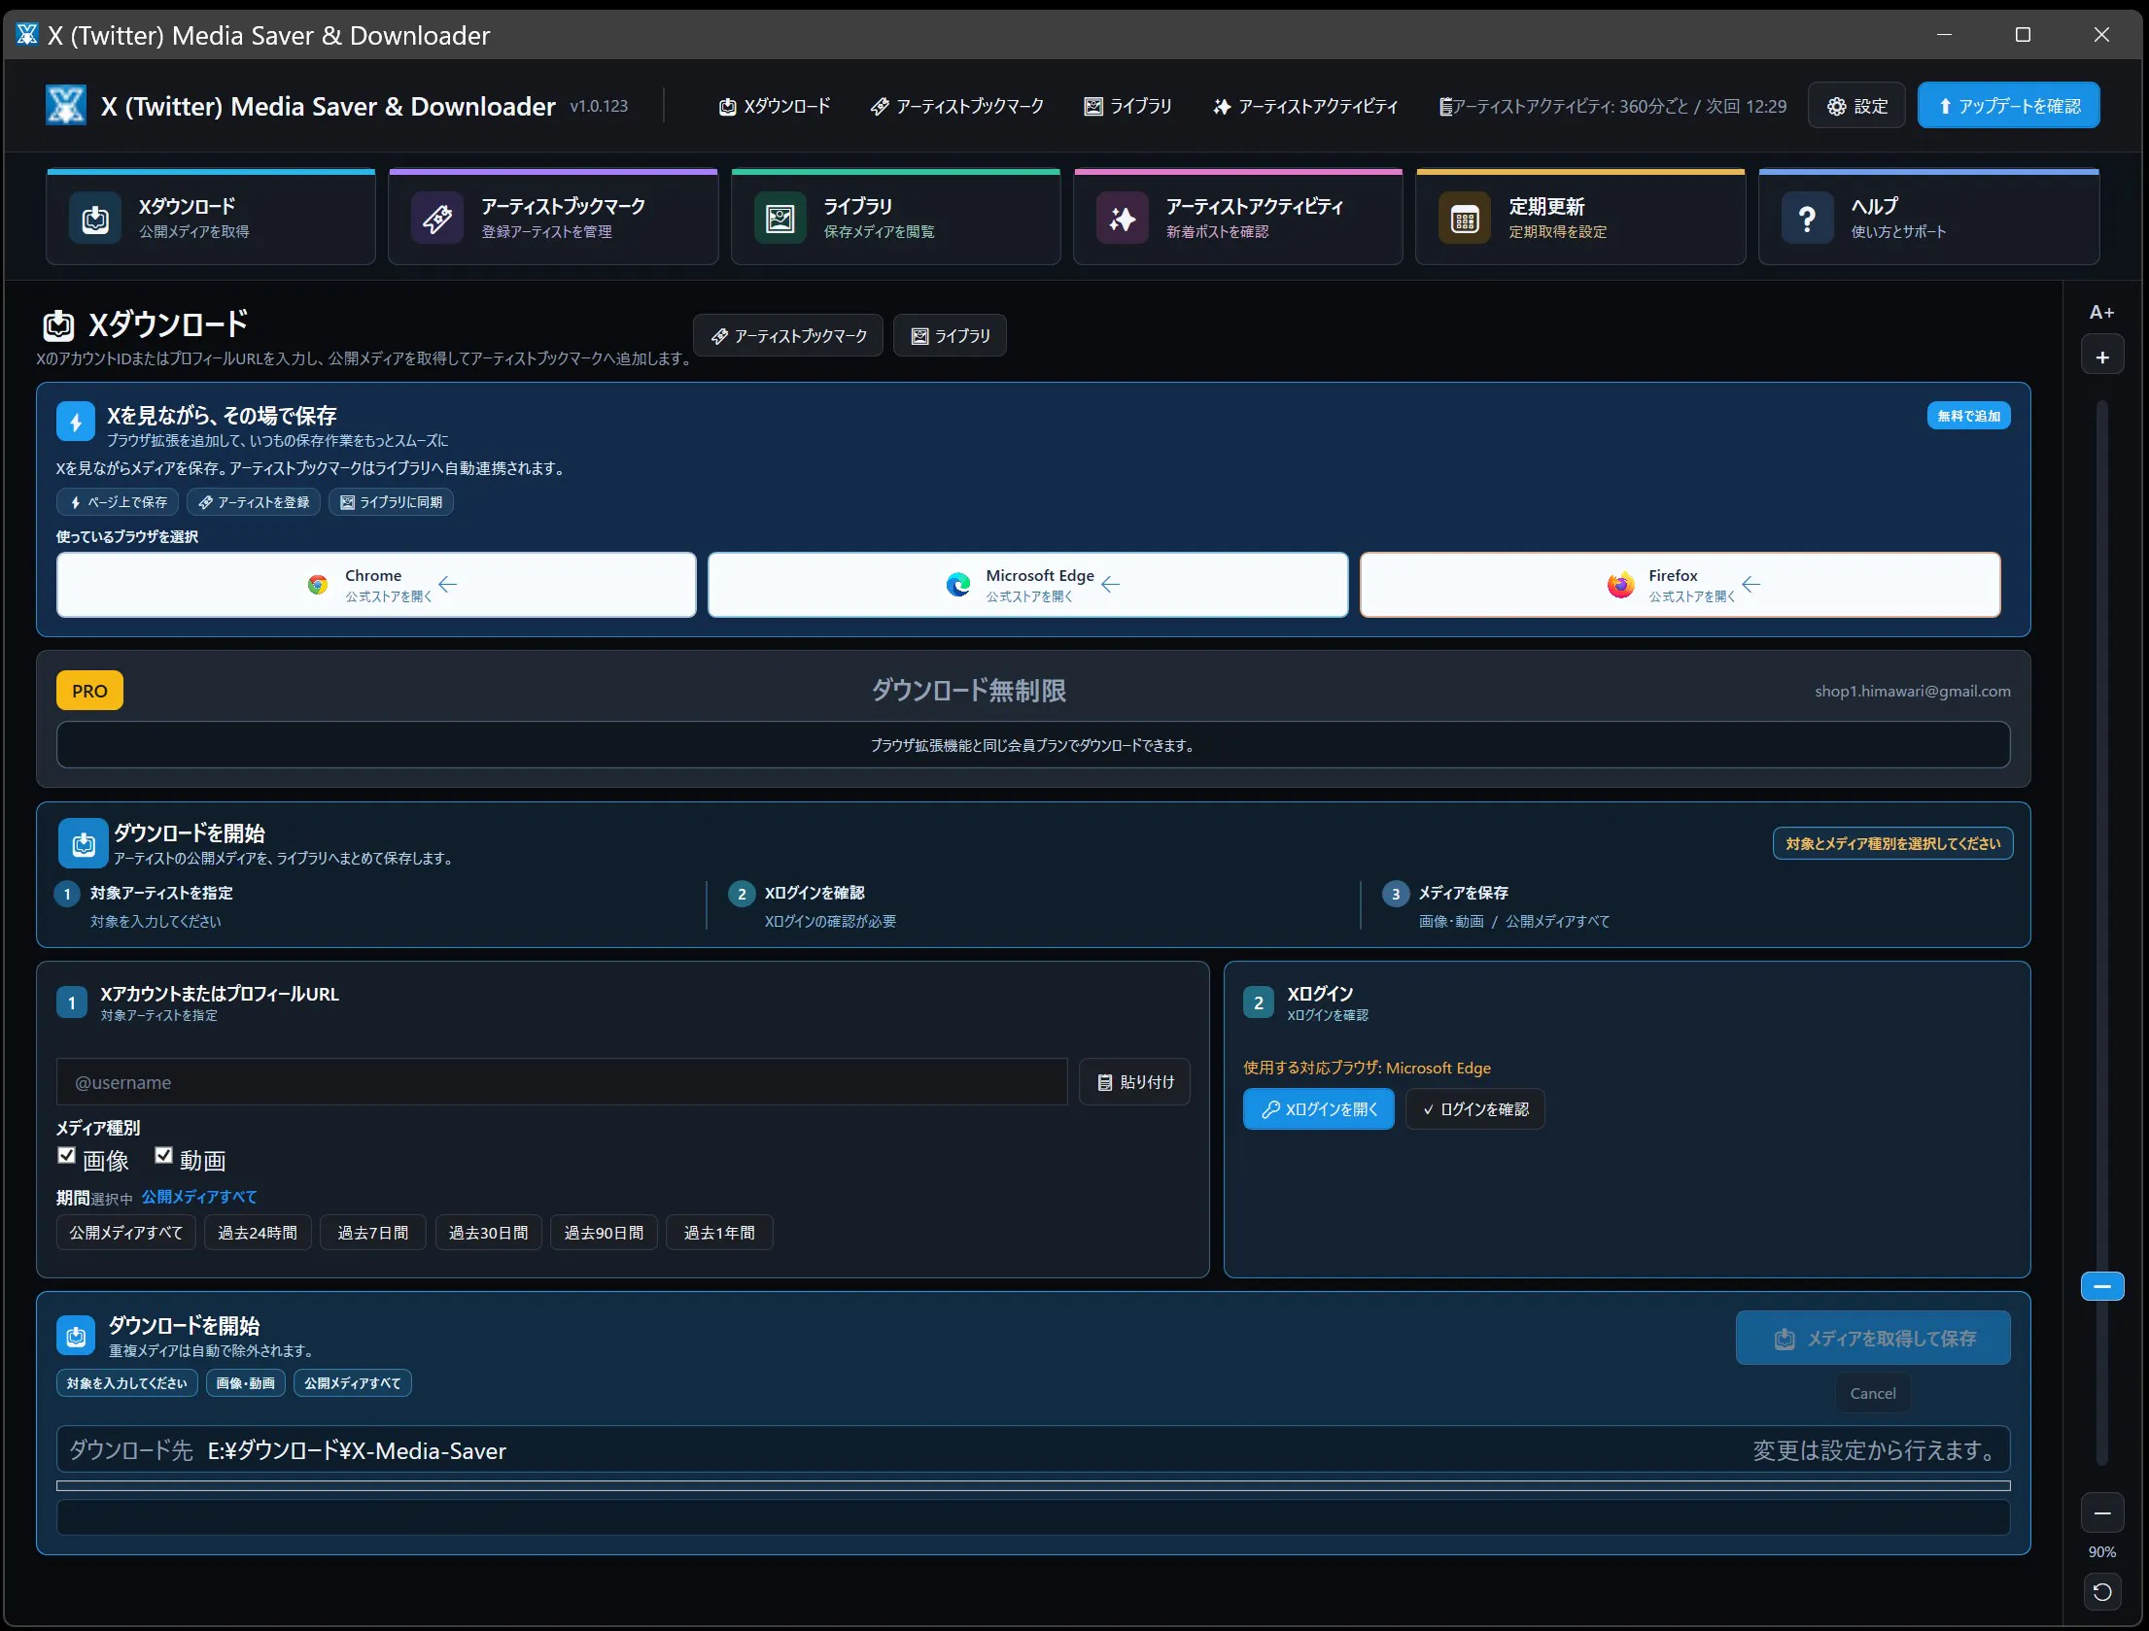Click the ライブラリ button beside the Xダウンロード heading
Screen dimensions: 2149x1631
(x=950, y=336)
